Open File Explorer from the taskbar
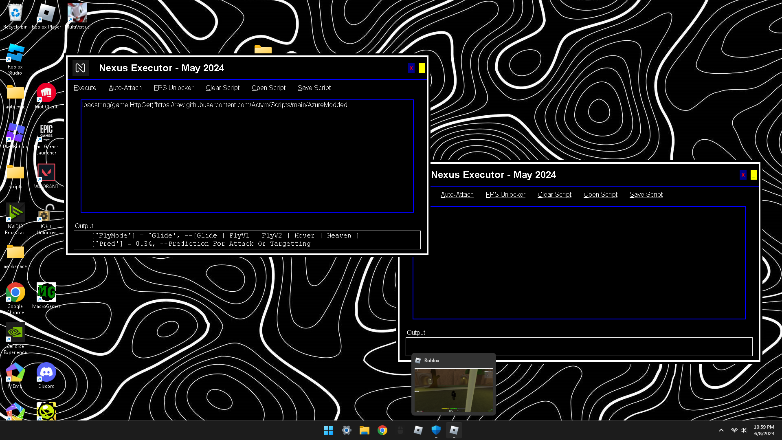The image size is (782, 440). [364, 430]
